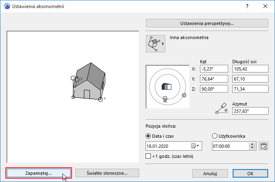Viewport: 275px width, 182px height.
Task: Click the sun icon on the outer ring
Action: 184,95
